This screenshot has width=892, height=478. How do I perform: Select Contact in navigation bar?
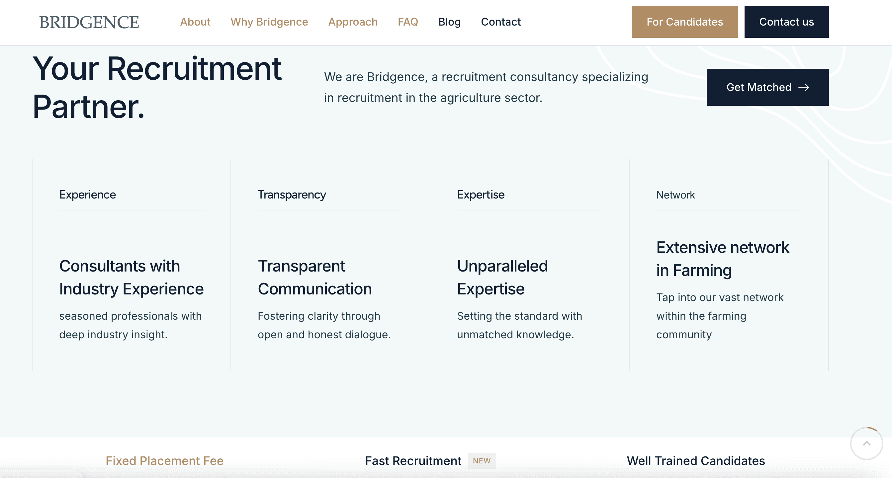click(x=500, y=22)
